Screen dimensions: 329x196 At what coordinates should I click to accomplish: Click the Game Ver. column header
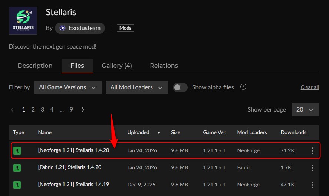click(215, 133)
